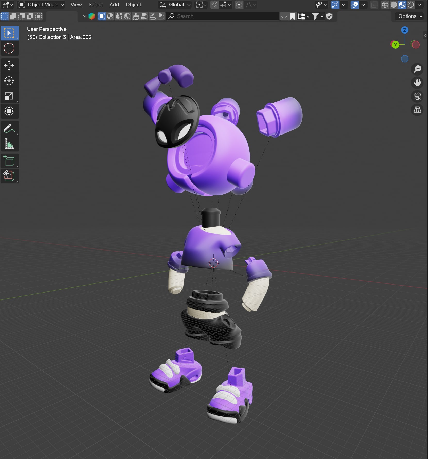Screen dimensions: 428x459
Task: Click the bookmark icon beside the search field
Action: pos(292,16)
